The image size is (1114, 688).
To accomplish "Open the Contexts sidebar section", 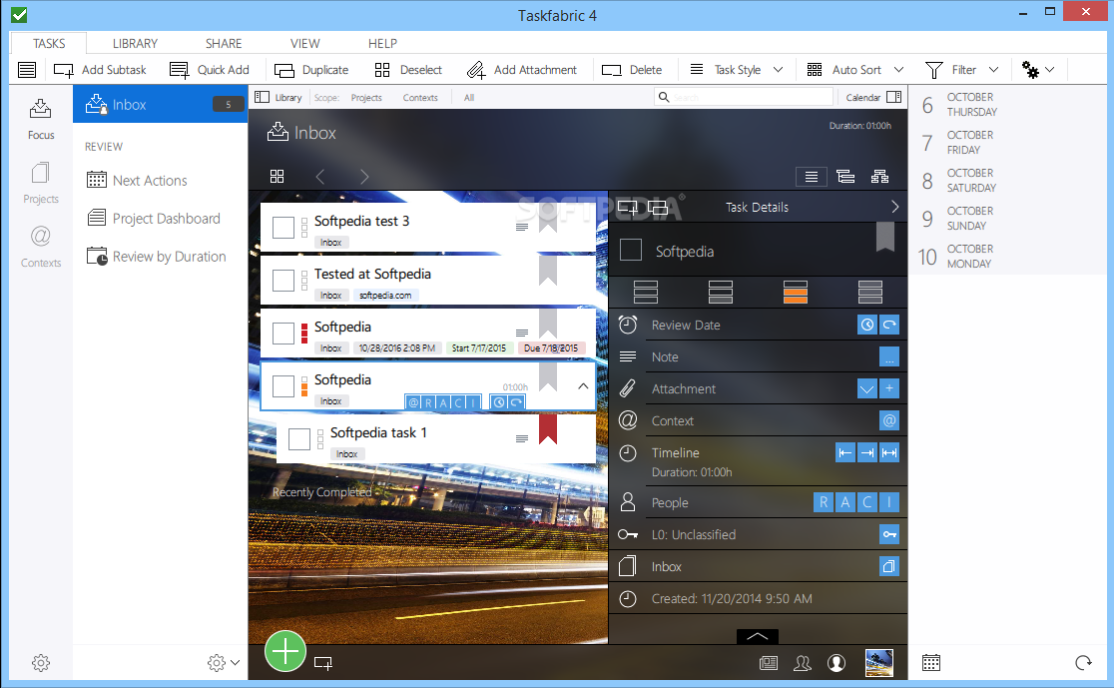I will point(41,247).
